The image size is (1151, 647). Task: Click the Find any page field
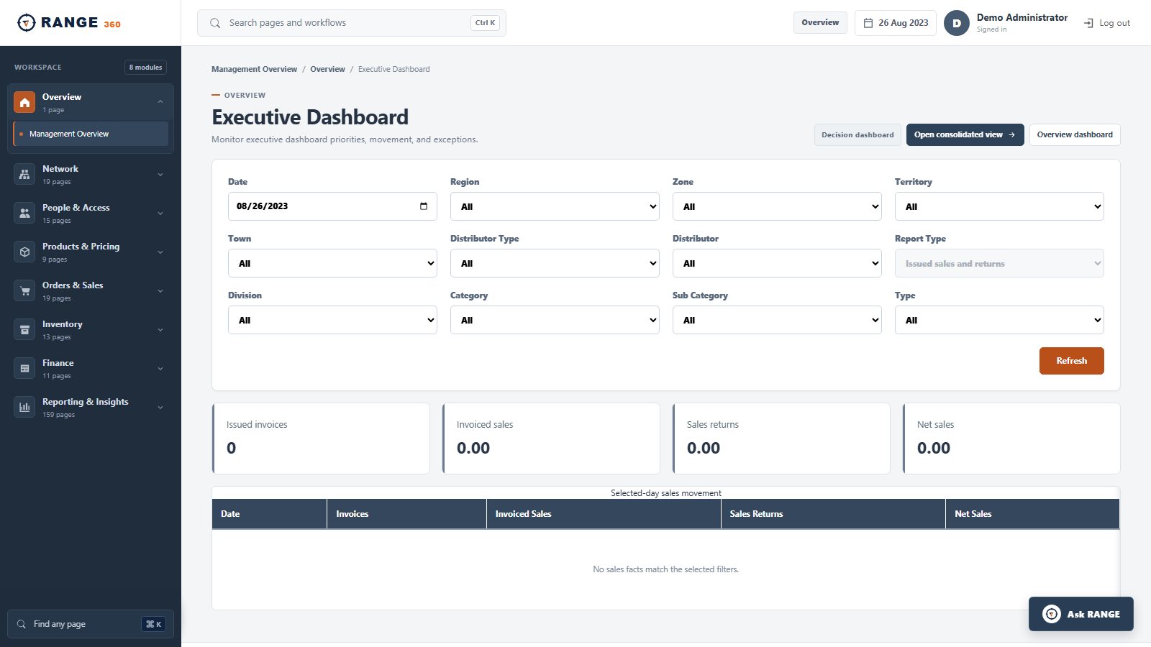coord(91,624)
